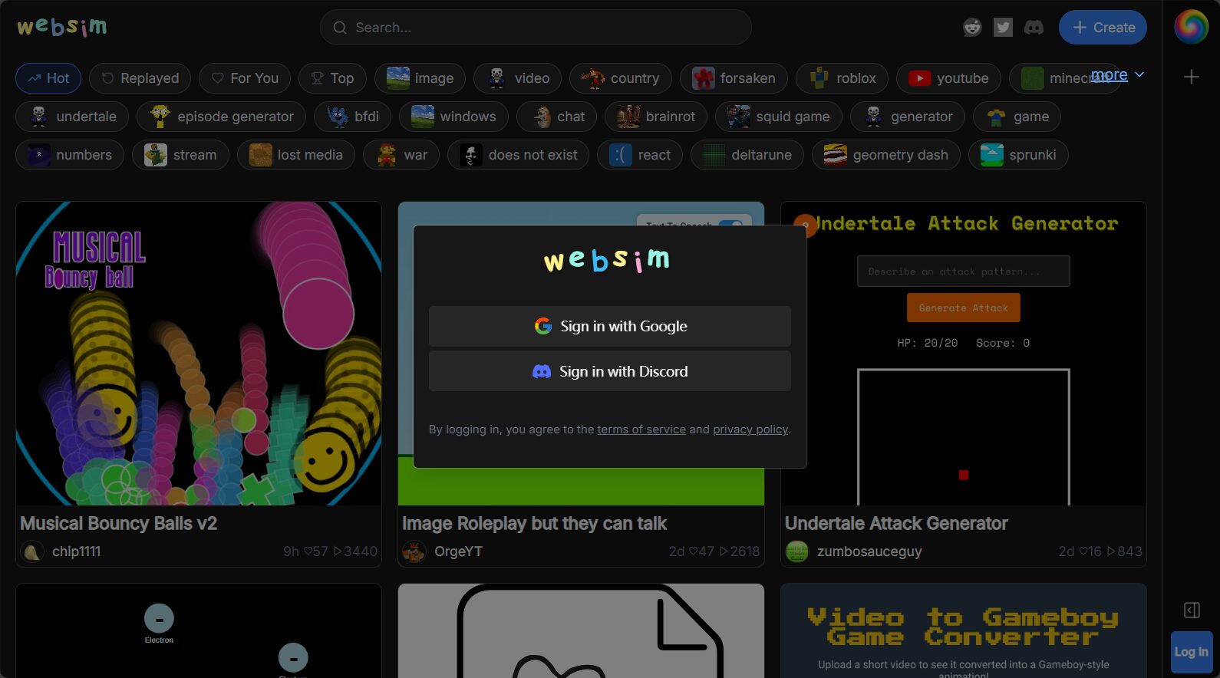
Task: Open the terms of service link
Action: [x=641, y=430]
